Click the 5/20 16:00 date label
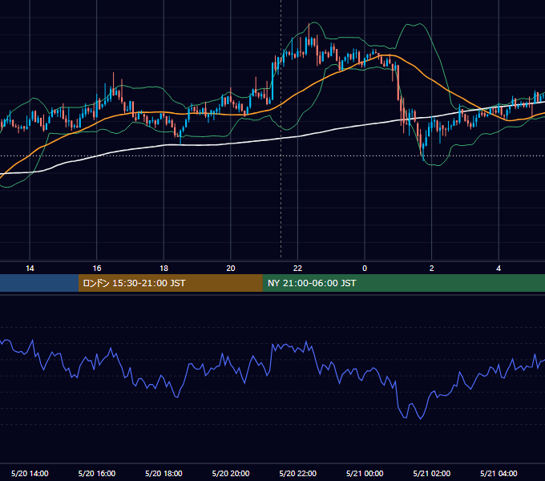The image size is (545, 481). tap(97, 473)
